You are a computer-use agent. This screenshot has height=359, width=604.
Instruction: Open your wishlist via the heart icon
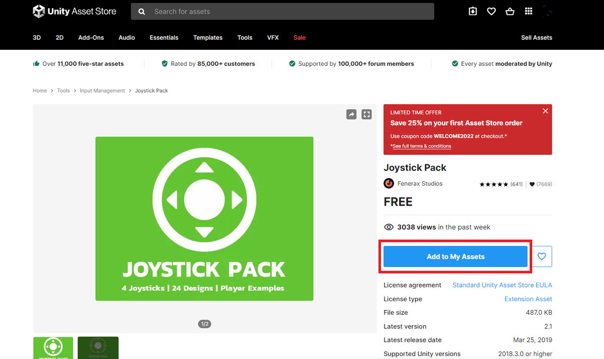491,11
